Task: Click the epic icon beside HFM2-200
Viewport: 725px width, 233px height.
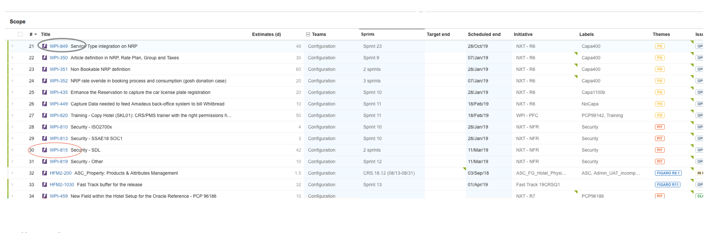Action: coord(44,173)
